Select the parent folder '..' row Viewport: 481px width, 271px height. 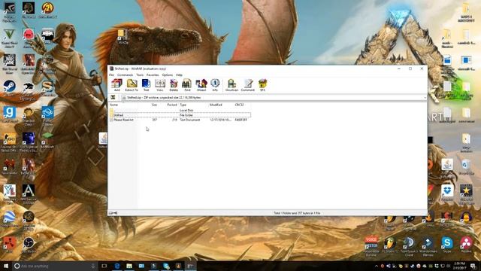180,111
